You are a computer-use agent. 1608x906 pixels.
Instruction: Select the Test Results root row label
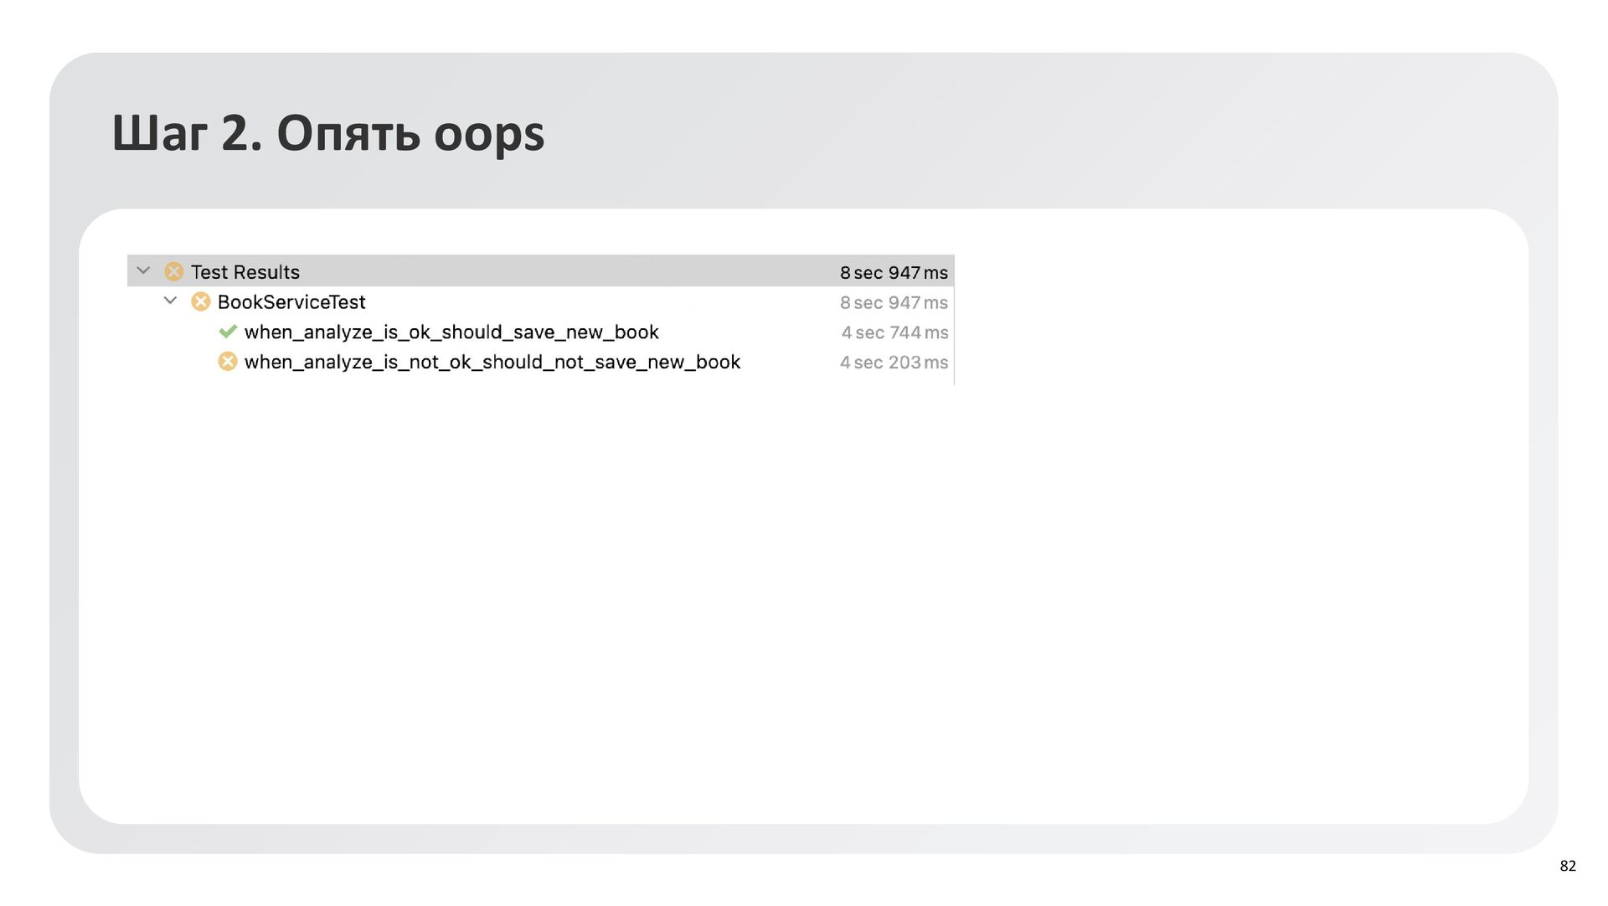[245, 272]
